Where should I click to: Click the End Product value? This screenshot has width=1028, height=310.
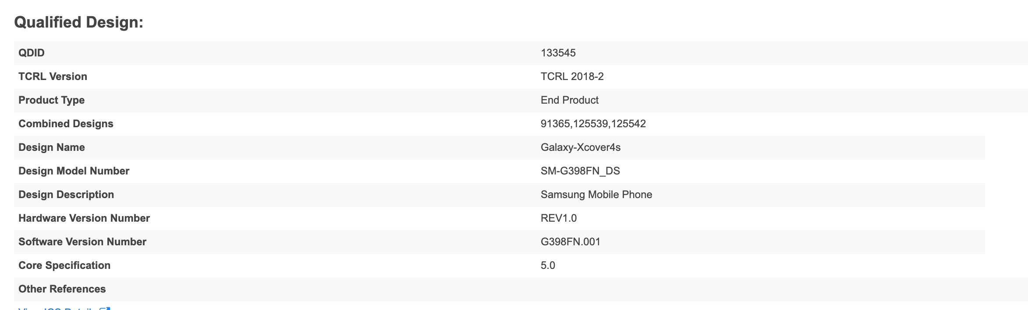569,100
